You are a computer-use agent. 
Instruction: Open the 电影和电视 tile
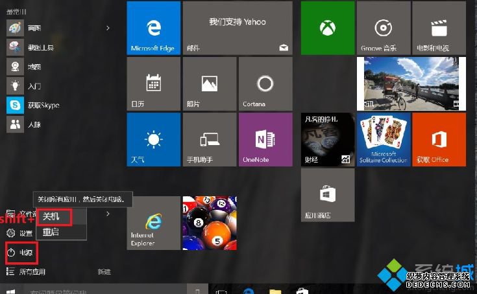[x=439, y=28]
